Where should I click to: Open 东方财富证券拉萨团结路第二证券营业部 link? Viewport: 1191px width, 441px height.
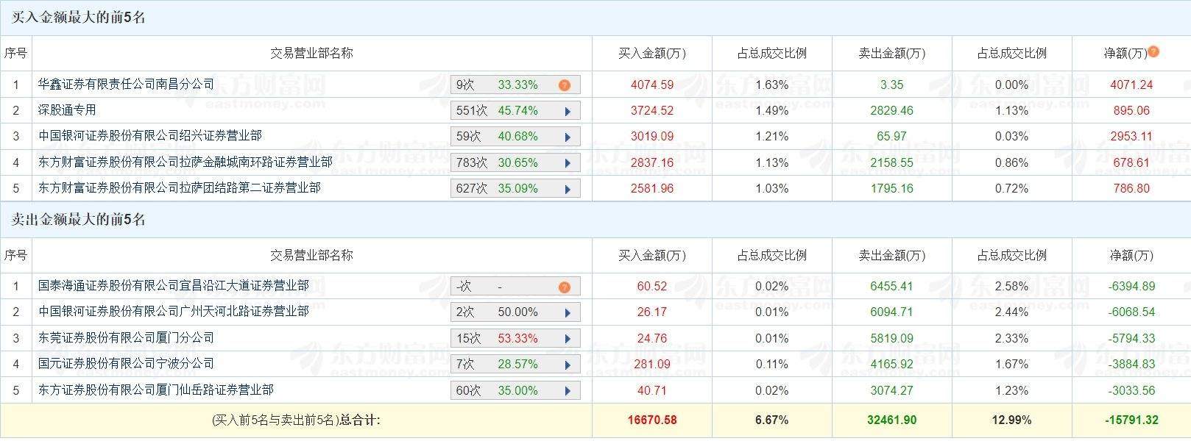[x=179, y=188]
